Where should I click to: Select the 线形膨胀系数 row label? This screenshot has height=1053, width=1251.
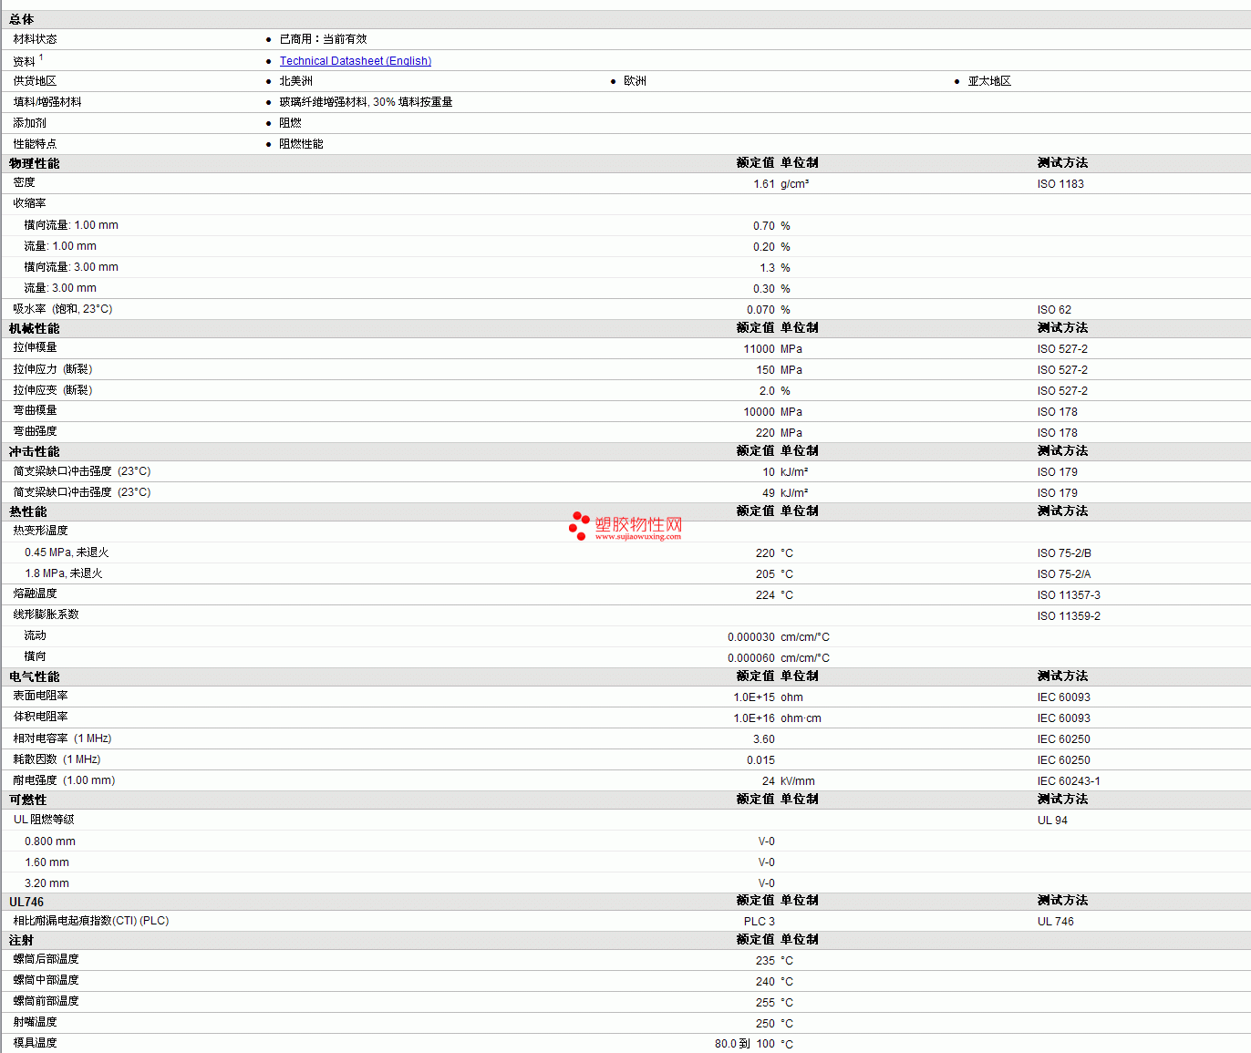(46, 614)
